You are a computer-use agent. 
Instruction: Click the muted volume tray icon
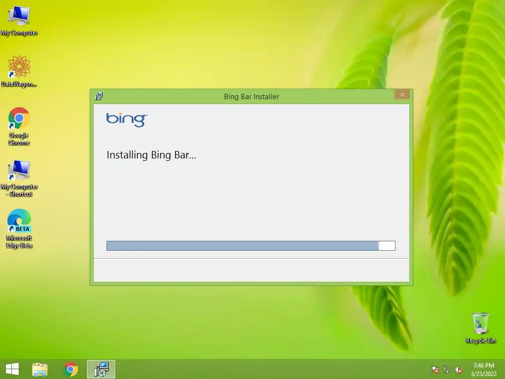pyautogui.click(x=459, y=370)
